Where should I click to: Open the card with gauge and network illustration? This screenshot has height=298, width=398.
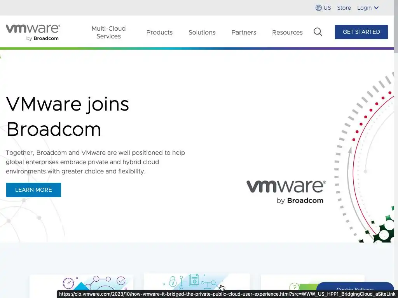click(x=81, y=282)
